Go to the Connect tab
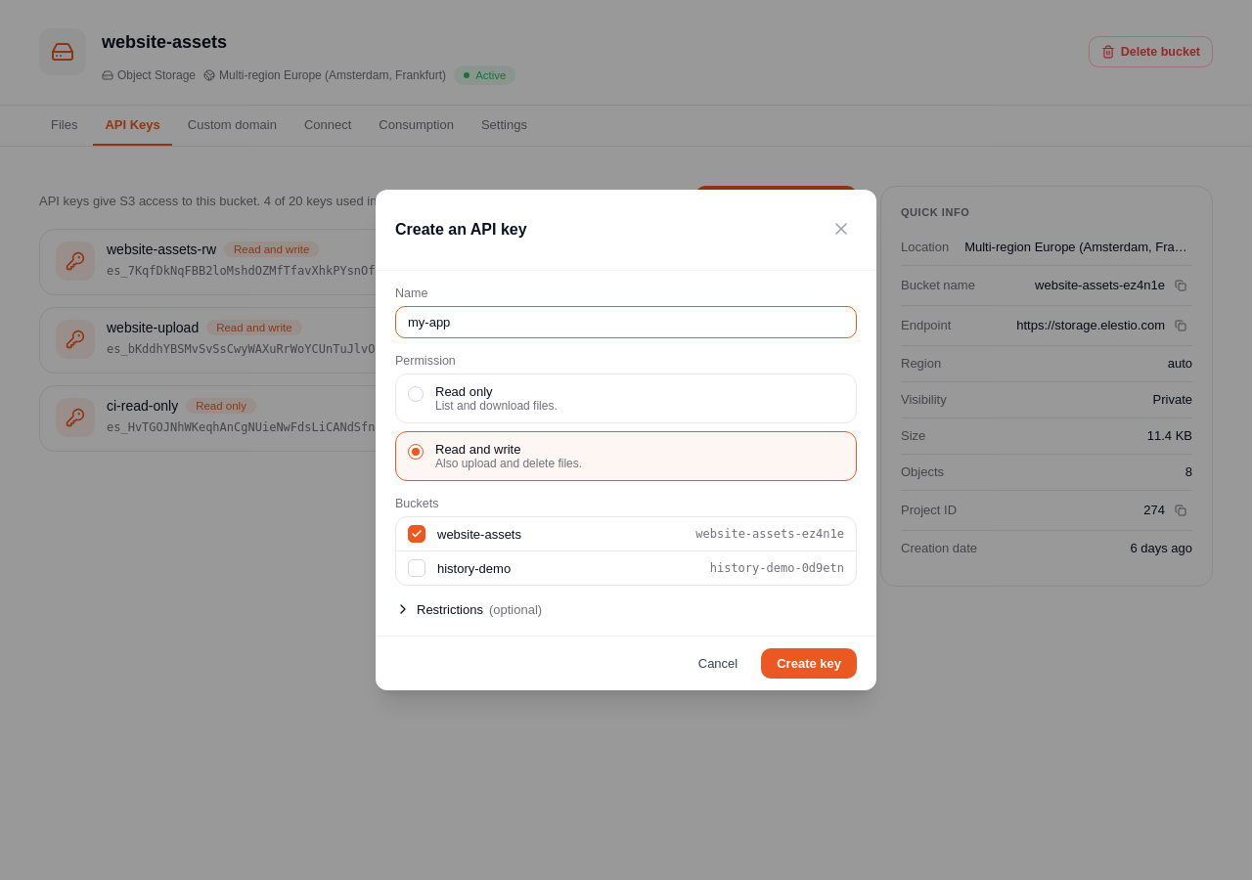This screenshot has height=880, width=1252. click(328, 125)
